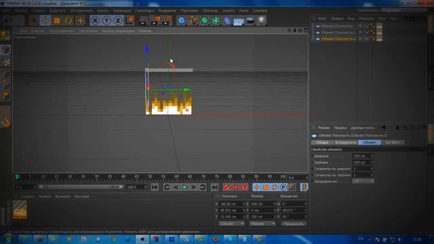The image size is (434, 244).
Task: Click the Применить button
Action: pyautogui.click(x=294, y=224)
